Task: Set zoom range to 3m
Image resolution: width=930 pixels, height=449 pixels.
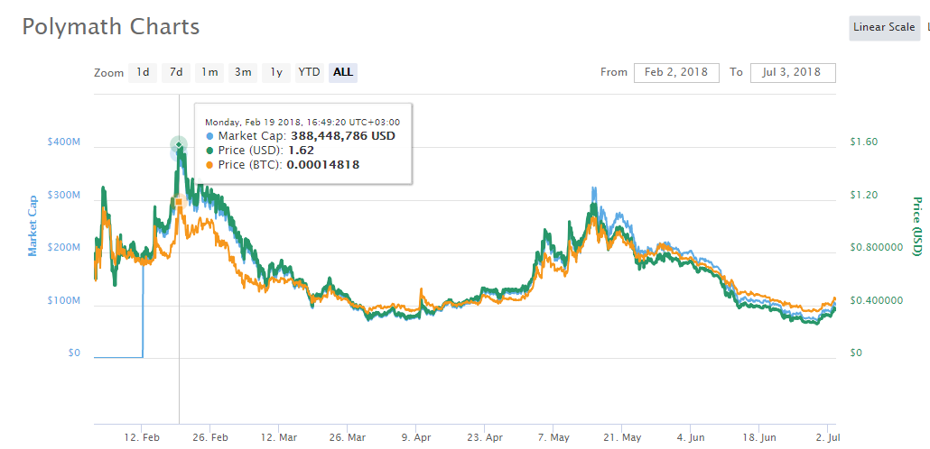Action: 243,73
